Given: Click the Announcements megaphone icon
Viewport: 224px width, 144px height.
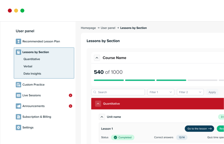Looking at the screenshot, I should (x=19, y=106).
